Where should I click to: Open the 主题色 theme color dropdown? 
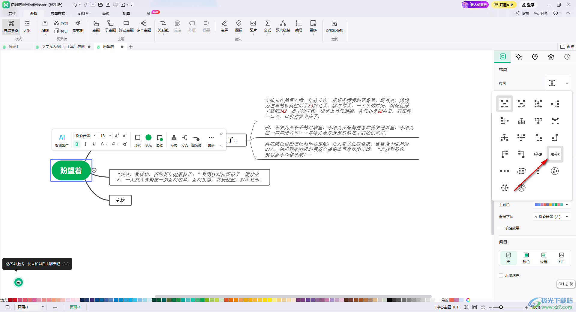[552, 205]
